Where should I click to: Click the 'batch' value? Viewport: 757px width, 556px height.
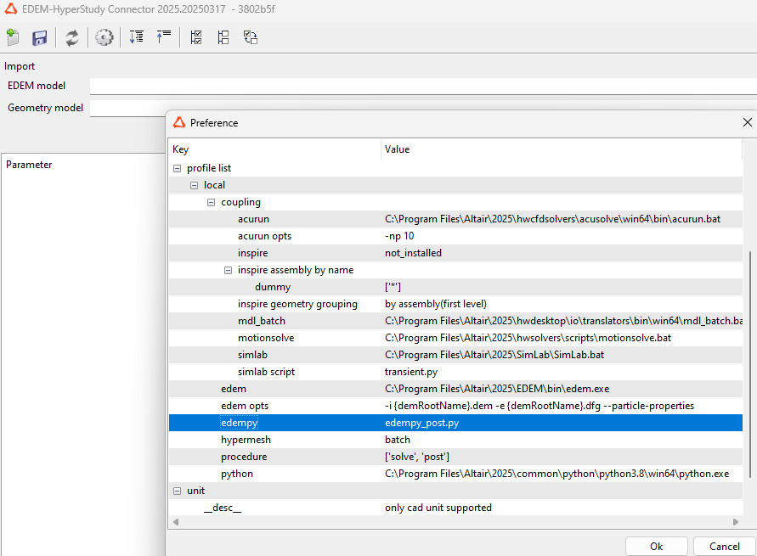tap(398, 440)
